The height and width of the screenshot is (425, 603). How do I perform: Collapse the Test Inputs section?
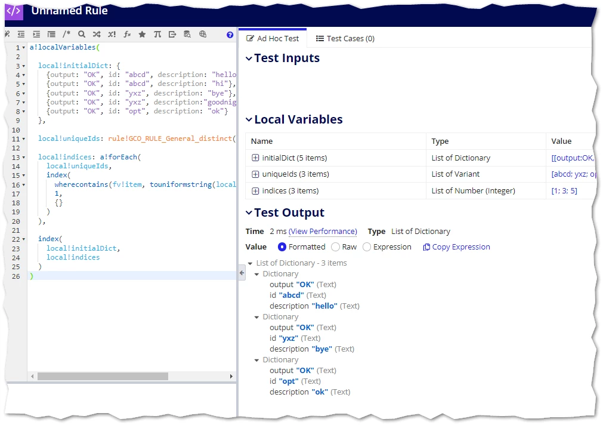click(249, 58)
